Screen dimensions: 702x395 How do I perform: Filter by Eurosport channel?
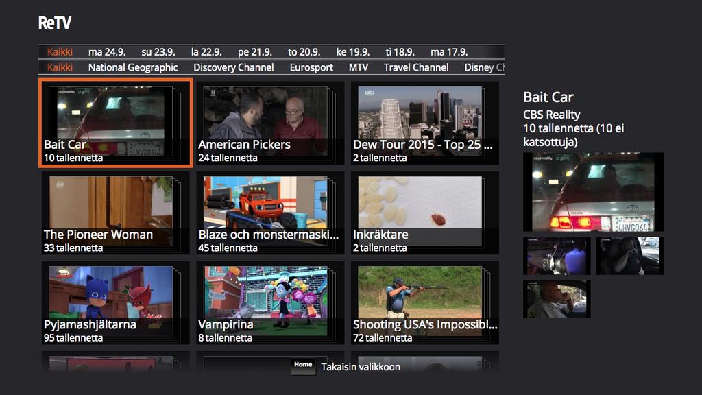311,67
